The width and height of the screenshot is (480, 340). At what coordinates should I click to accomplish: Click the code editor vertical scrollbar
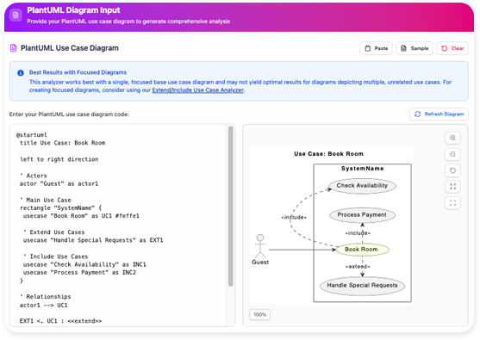[230, 207]
